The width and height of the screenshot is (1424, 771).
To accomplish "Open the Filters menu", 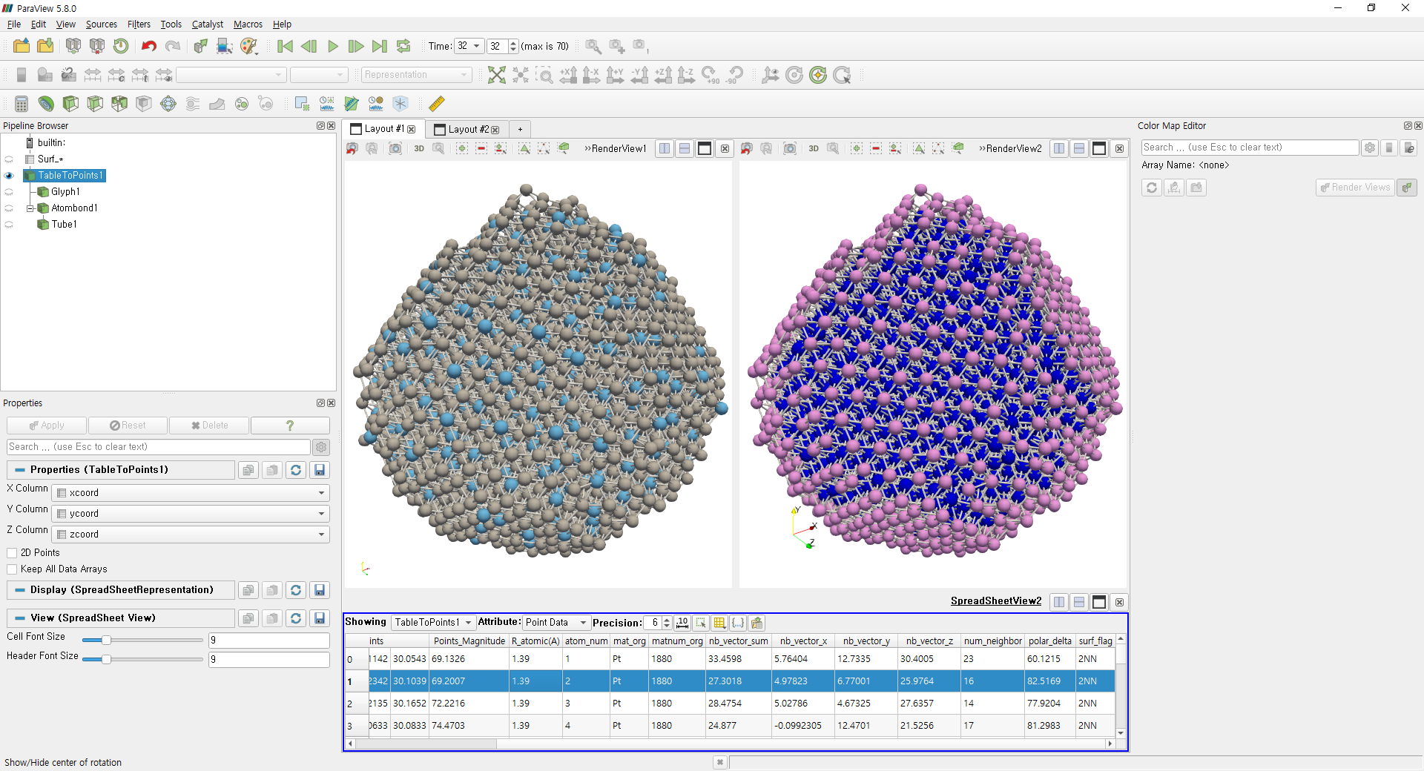I will tap(139, 24).
